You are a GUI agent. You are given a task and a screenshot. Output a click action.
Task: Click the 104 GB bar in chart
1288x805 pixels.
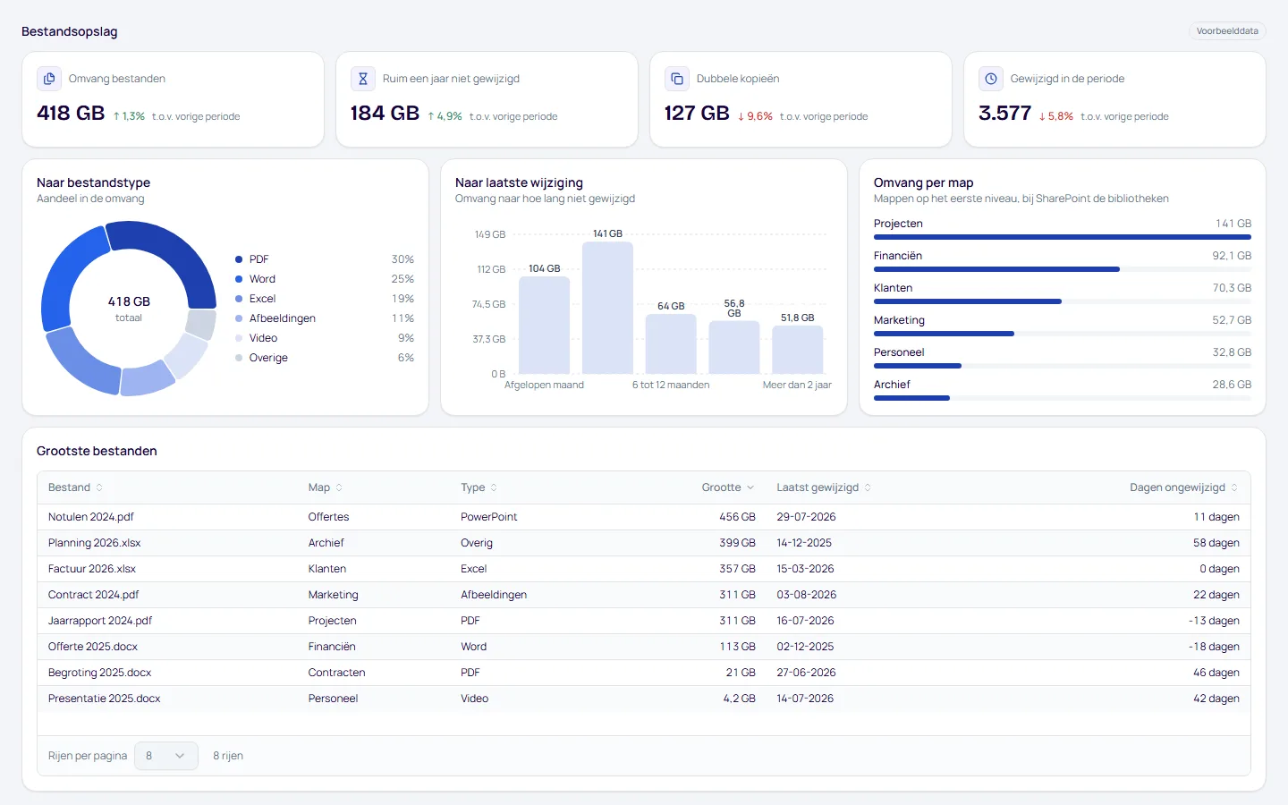[x=544, y=325]
